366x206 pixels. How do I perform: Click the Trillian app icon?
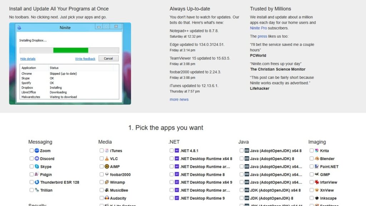pyautogui.click(x=37, y=190)
